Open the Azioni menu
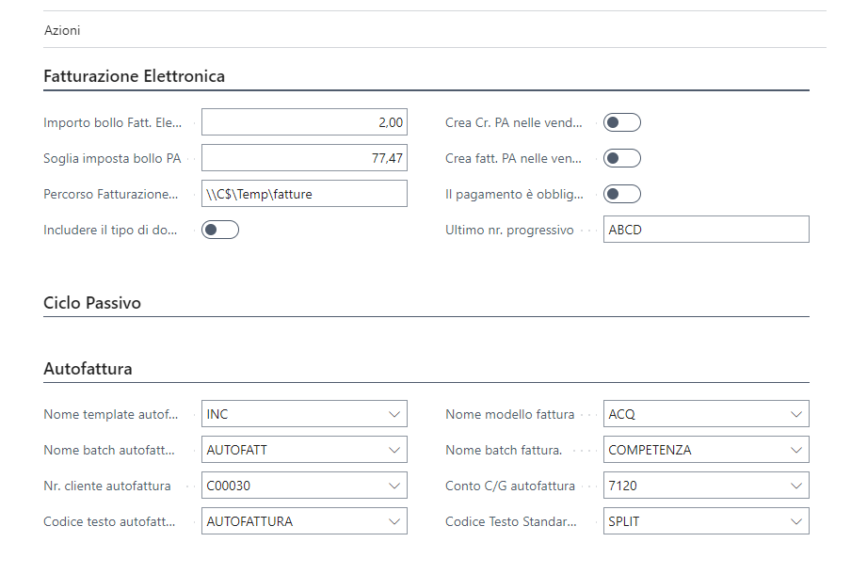 coord(62,30)
